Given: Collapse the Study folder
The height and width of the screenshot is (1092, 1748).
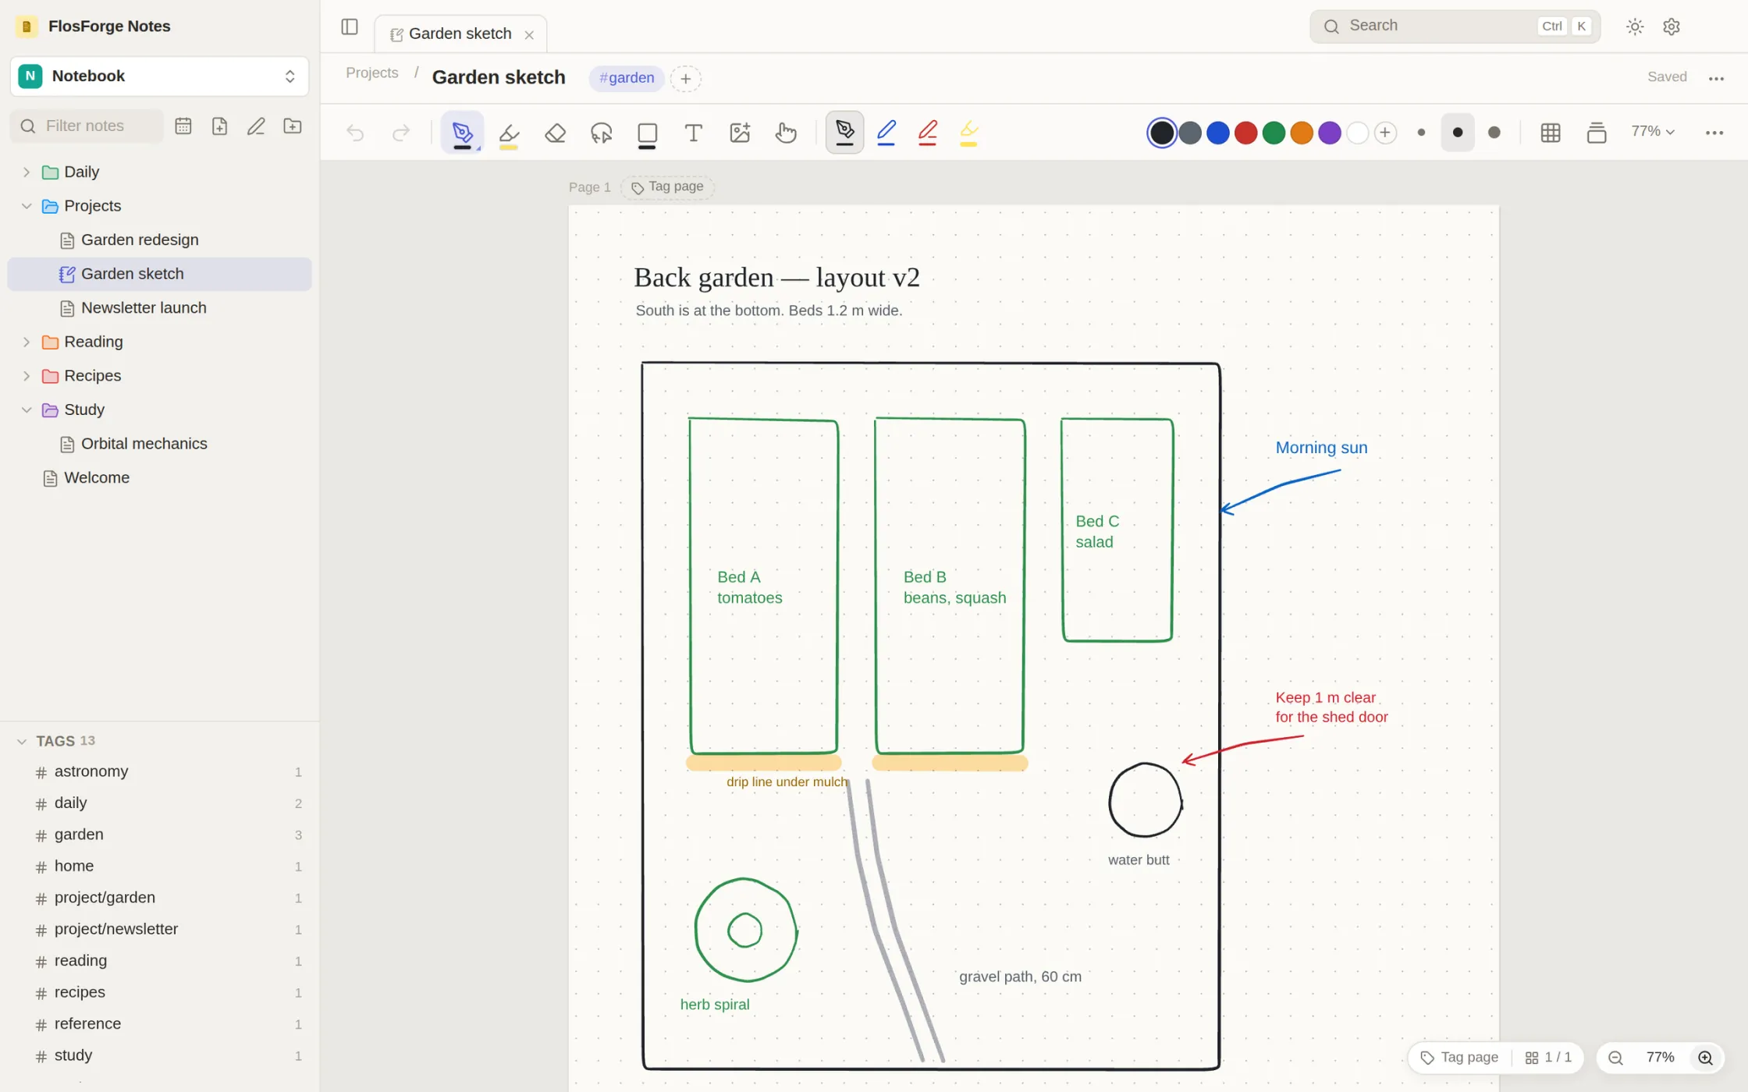Looking at the screenshot, I should click(x=27, y=409).
